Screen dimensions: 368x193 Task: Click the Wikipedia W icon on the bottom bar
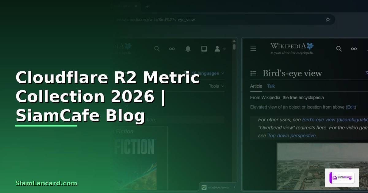pos(204,187)
